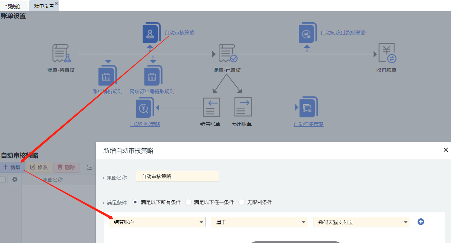Select the 无限制条件 radio button
Screen dimensions: 451x243
(x=242, y=202)
